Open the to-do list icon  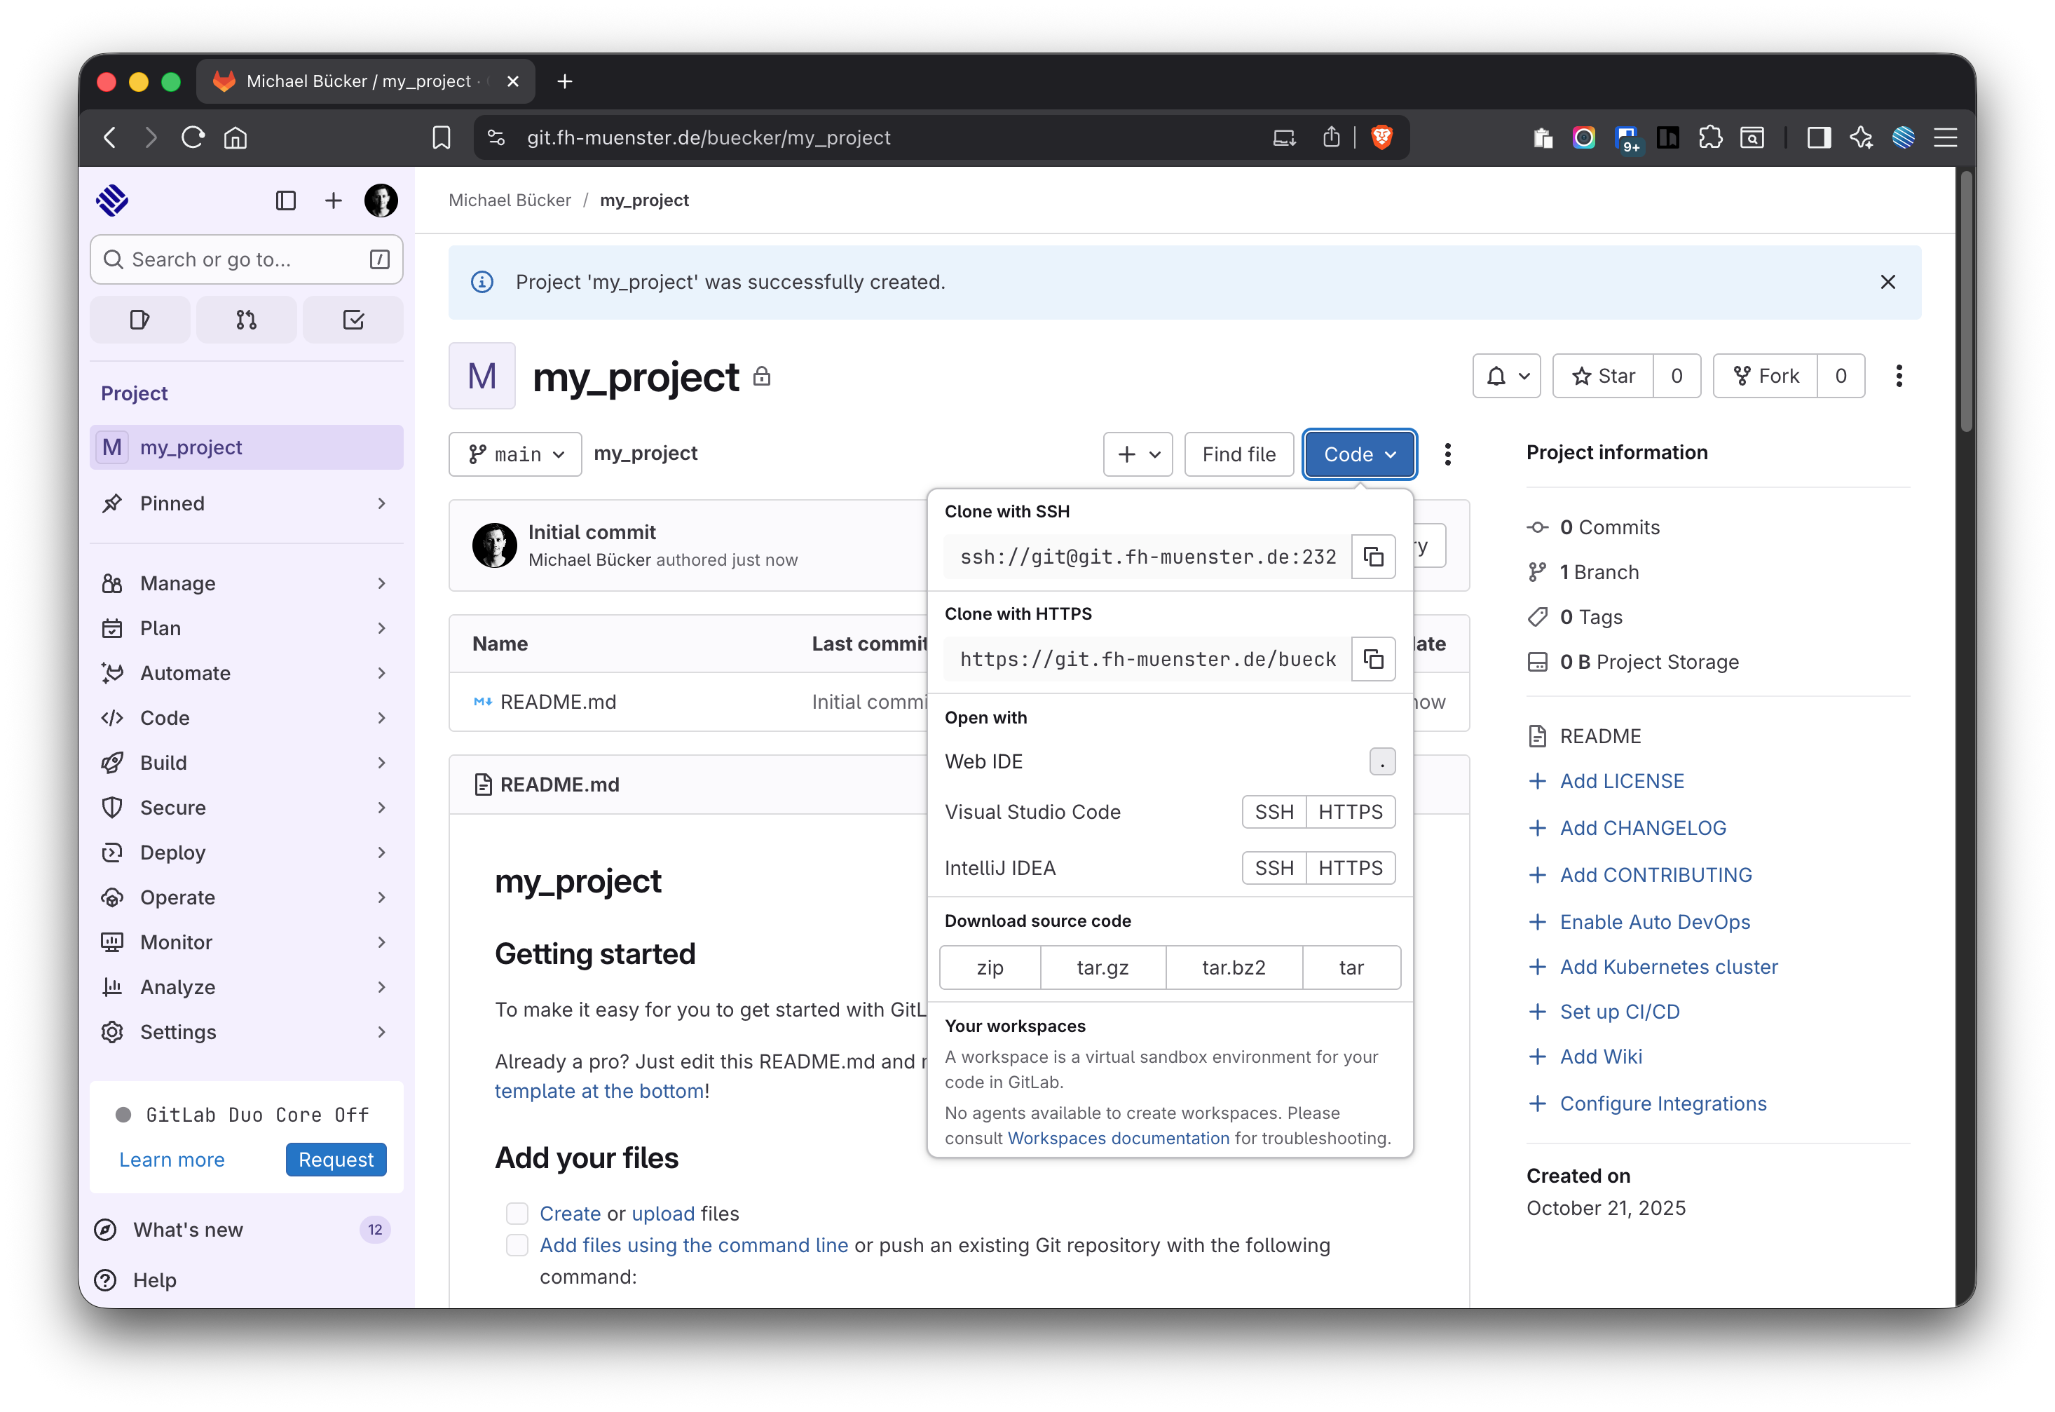tap(353, 320)
